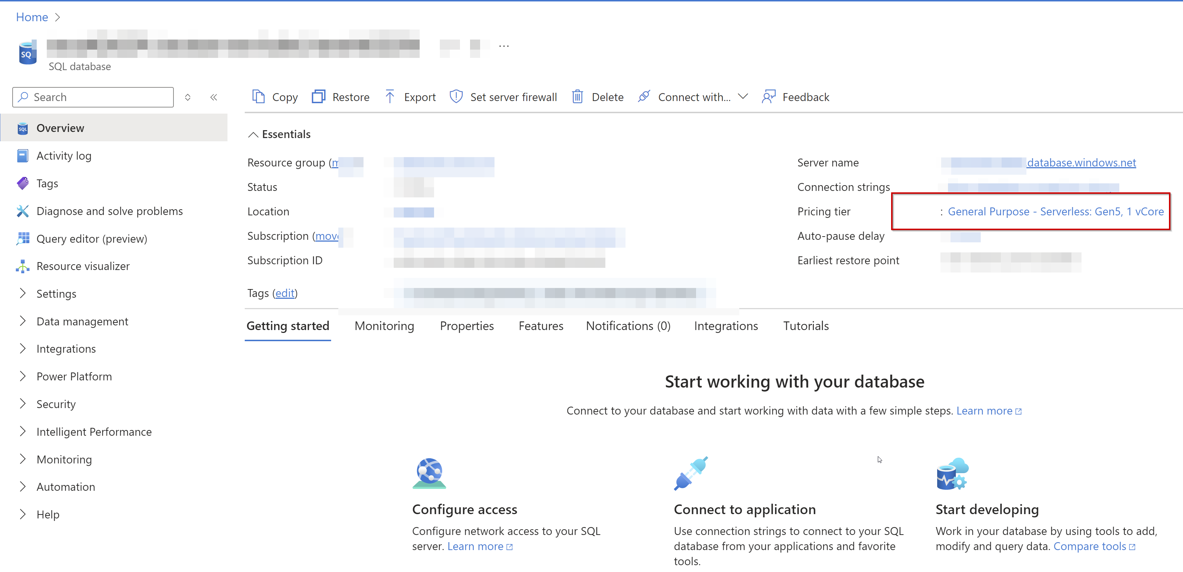Open Activity log from the sidebar icon
The height and width of the screenshot is (572, 1183).
(23, 156)
